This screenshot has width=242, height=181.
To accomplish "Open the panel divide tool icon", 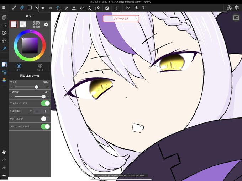I will coord(128,7).
